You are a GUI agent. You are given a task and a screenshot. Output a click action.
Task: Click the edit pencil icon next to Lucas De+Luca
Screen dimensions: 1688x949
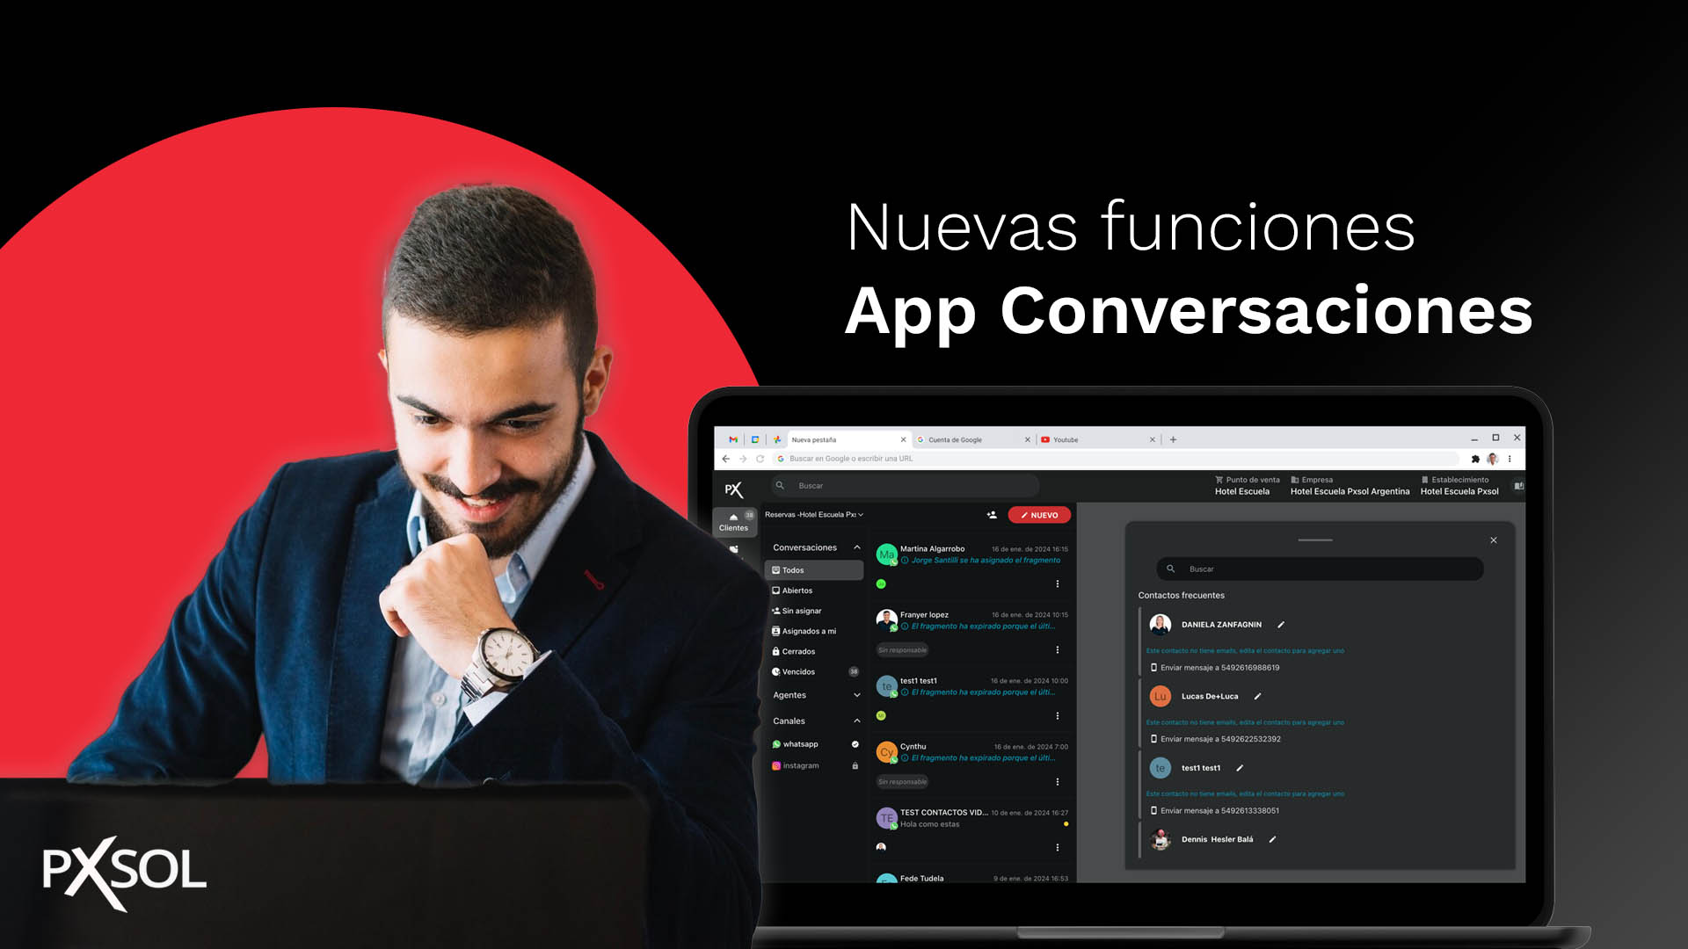pyautogui.click(x=1259, y=695)
